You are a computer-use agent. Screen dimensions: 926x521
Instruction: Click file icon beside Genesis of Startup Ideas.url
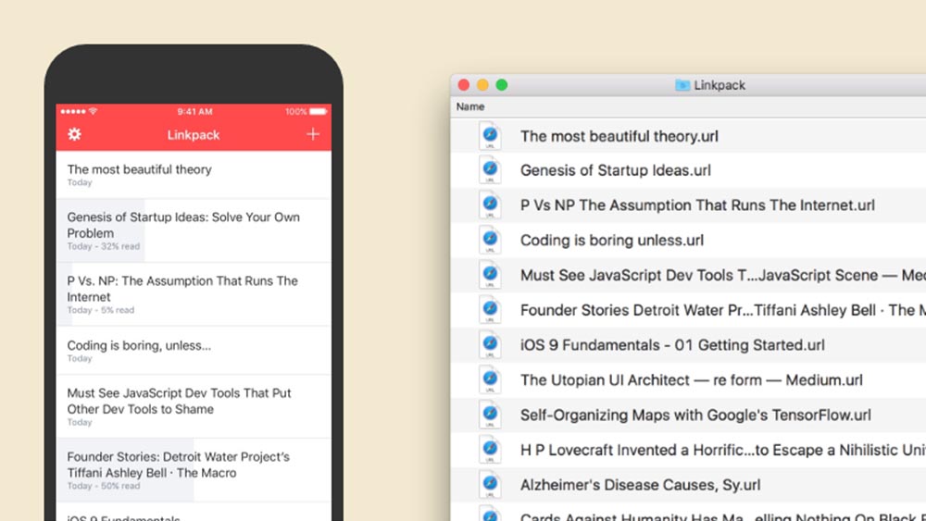coord(490,170)
